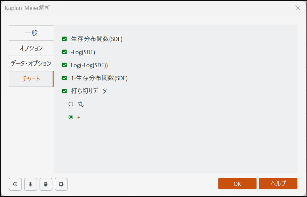The height and width of the screenshot is (197, 307).
Task: Select the 丸 radio button
Action: (71, 104)
